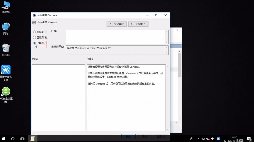Switch to the running policy editor taskbar icon
254x142 pixels.
(x=33, y=139)
